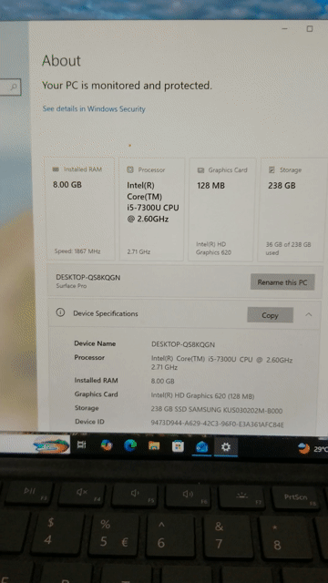
Task: Select the Graphics Card card
Action: (222, 210)
